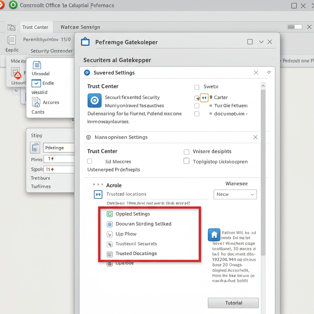Click the Sjpold input field
This screenshot has height=314, width=314.
point(59,169)
